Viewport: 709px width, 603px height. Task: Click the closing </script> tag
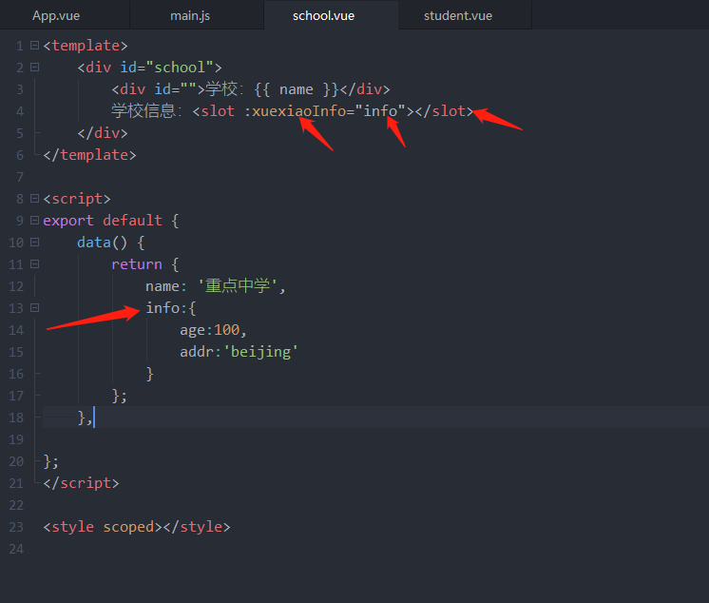[81, 483]
